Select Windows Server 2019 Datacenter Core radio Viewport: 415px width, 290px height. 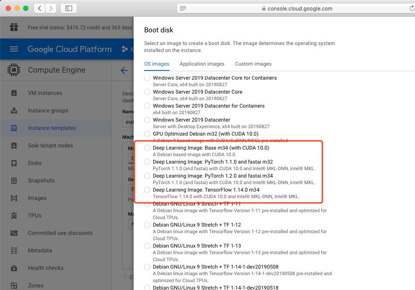147,92
